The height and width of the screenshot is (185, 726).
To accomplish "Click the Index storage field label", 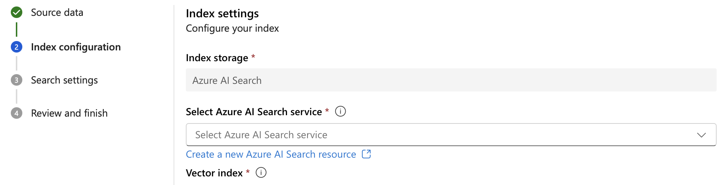I will [217, 58].
